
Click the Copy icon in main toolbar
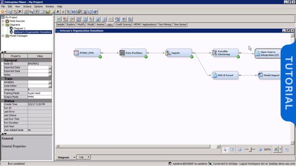click(9, 12)
